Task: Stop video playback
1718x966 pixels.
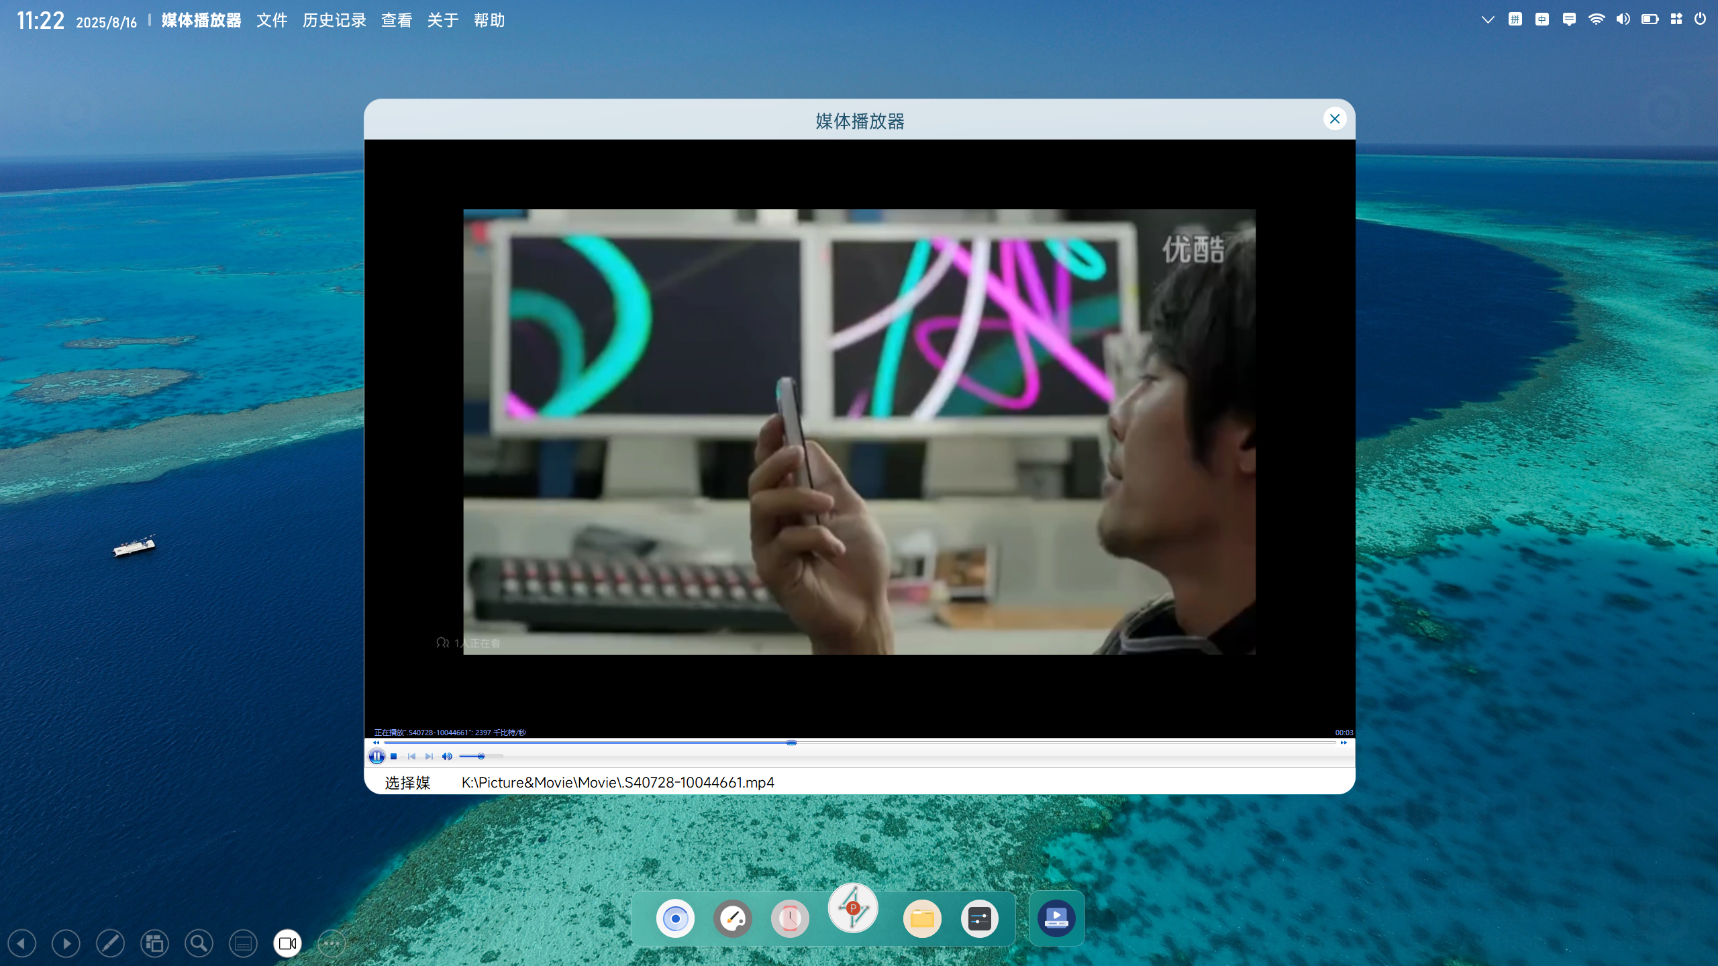Action: 394,756
